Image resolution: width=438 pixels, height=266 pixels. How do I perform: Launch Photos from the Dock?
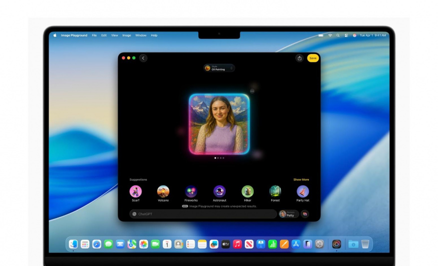click(144, 244)
